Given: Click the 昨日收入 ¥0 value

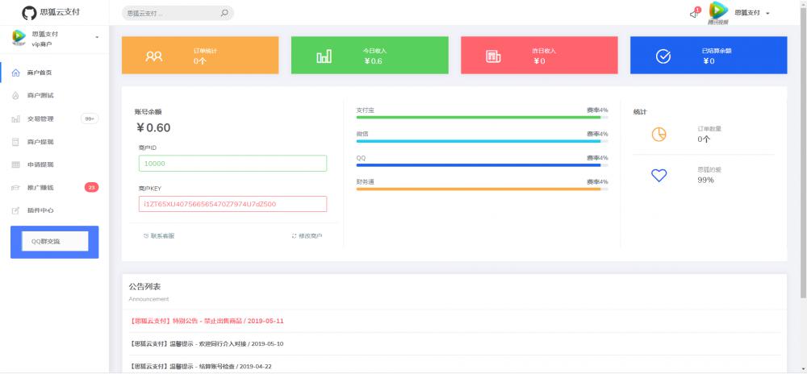Looking at the screenshot, I should pos(538,61).
